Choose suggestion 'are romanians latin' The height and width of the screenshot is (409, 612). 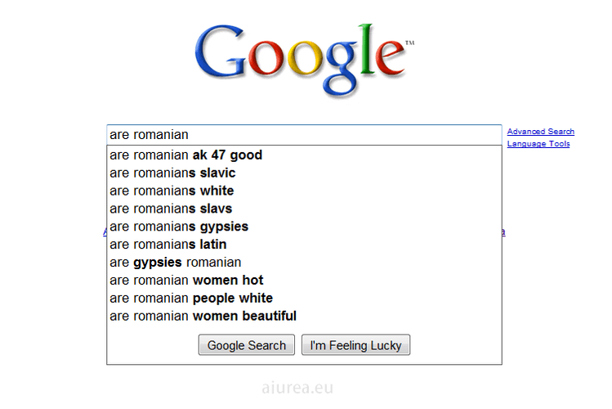[304, 245]
